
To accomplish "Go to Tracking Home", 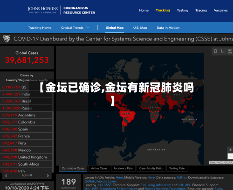I will click(x=40, y=28).
